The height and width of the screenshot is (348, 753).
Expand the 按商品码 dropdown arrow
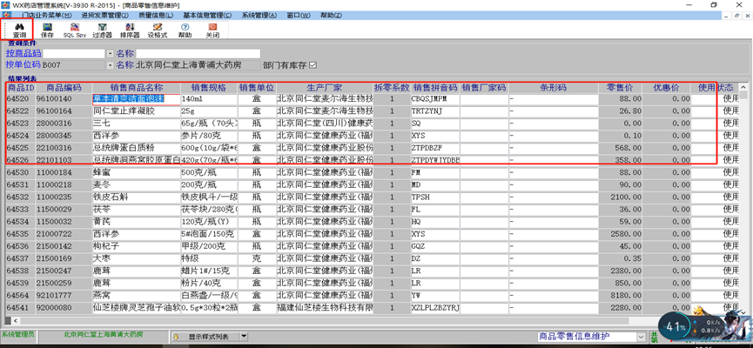pyautogui.click(x=110, y=53)
